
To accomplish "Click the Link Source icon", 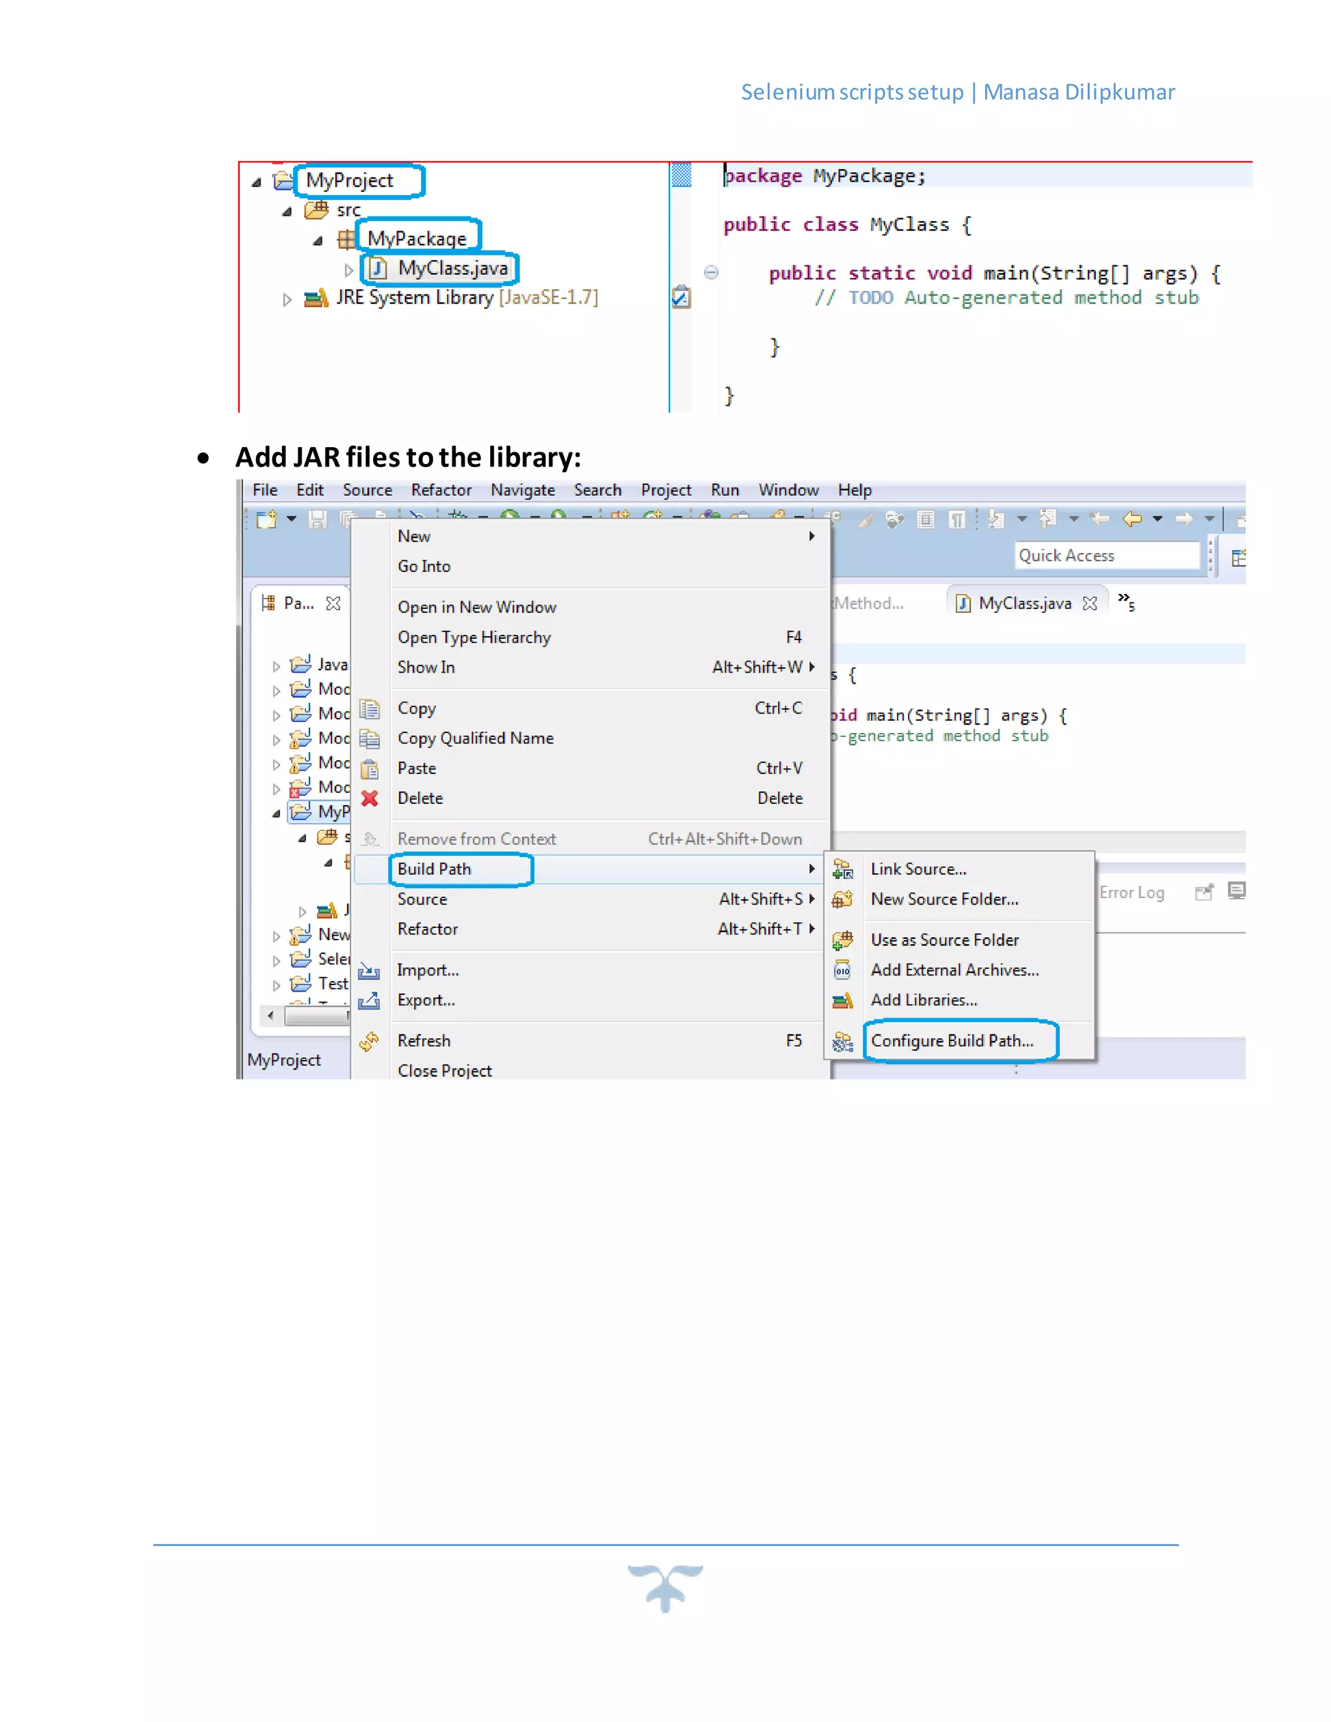I will point(843,869).
